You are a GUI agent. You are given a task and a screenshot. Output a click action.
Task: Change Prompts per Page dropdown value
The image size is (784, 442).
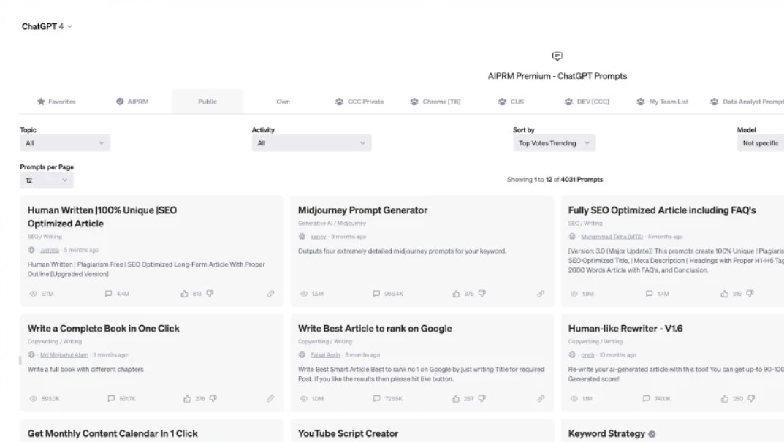(x=47, y=180)
